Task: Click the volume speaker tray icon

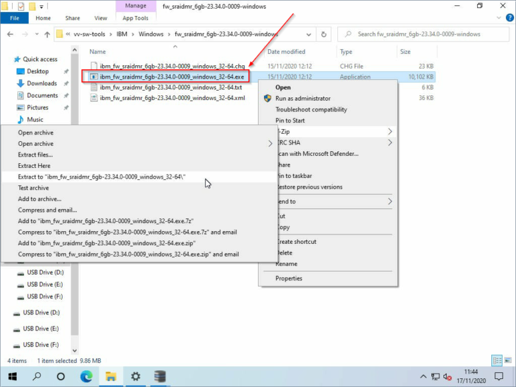Action: pos(447,376)
